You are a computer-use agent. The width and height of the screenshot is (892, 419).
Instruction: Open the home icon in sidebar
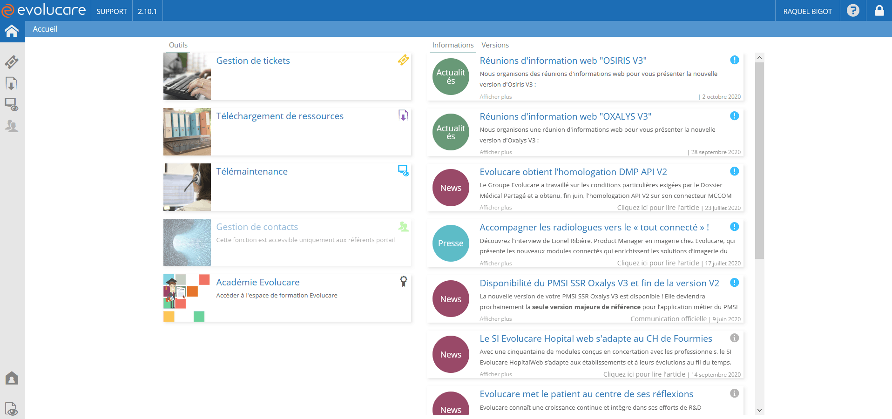[x=12, y=31]
